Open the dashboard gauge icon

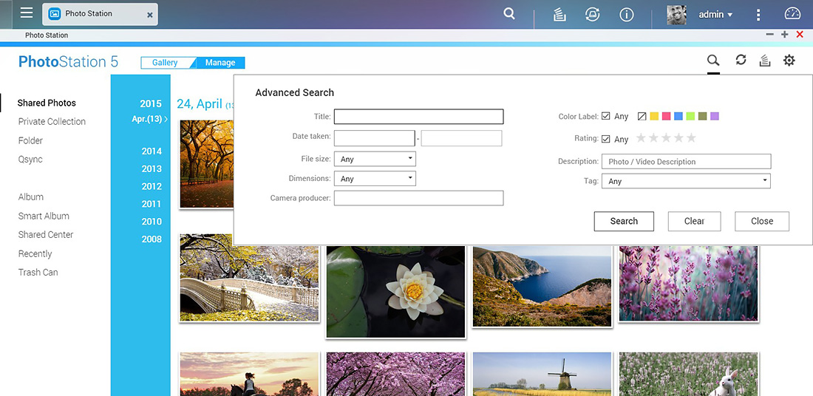(x=792, y=14)
